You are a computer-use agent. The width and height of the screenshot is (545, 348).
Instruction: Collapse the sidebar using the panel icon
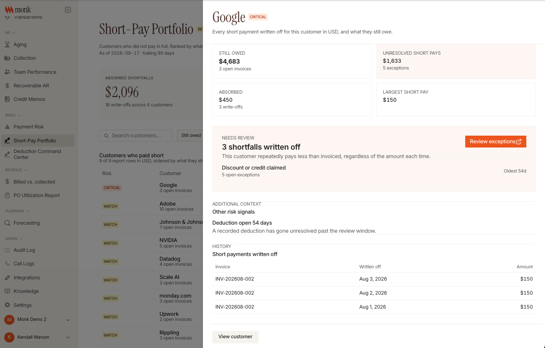[x=68, y=10]
